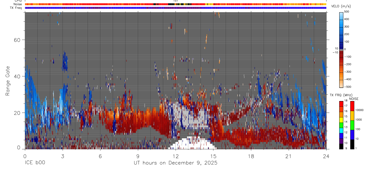Click UT hours axis tick '24'
The height and width of the screenshot is (169, 367).
(x=326, y=156)
